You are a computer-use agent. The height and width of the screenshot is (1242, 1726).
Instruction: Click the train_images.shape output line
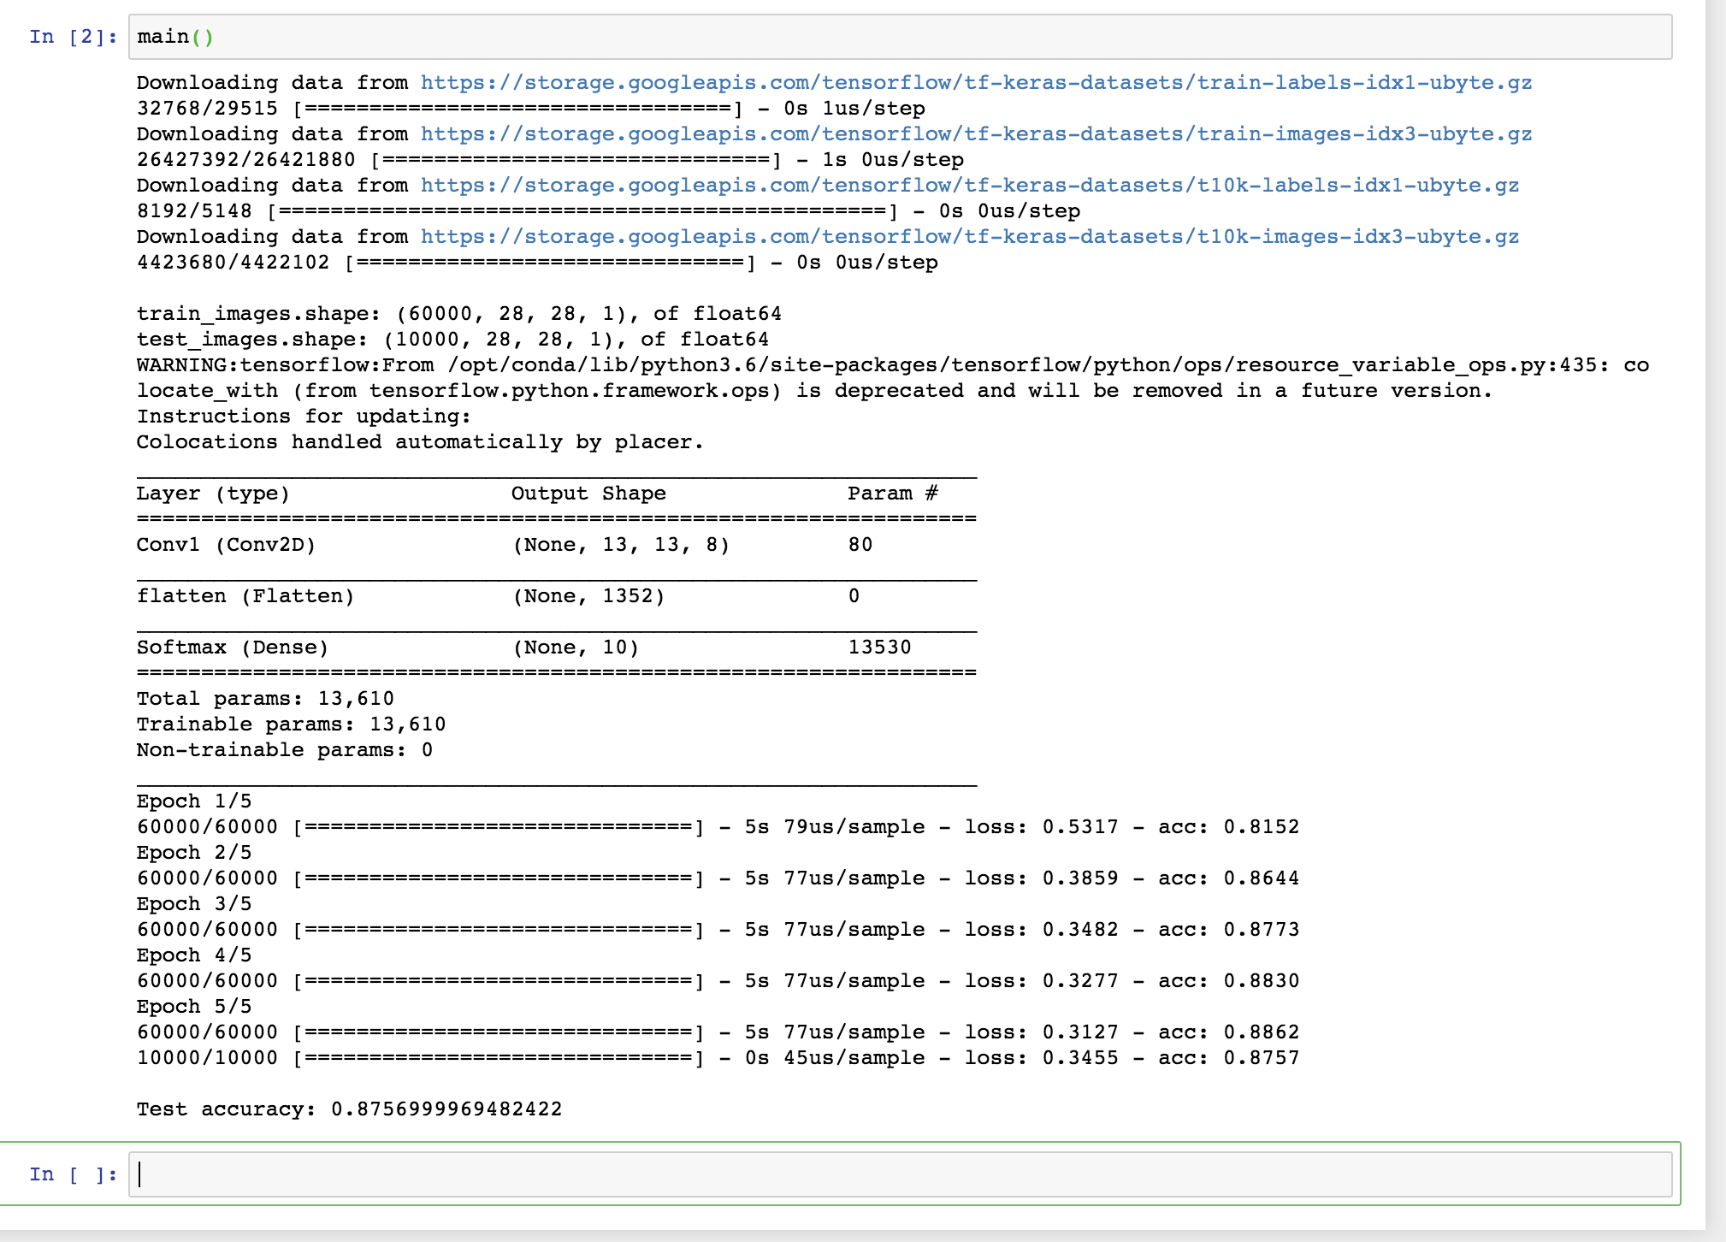(x=458, y=314)
